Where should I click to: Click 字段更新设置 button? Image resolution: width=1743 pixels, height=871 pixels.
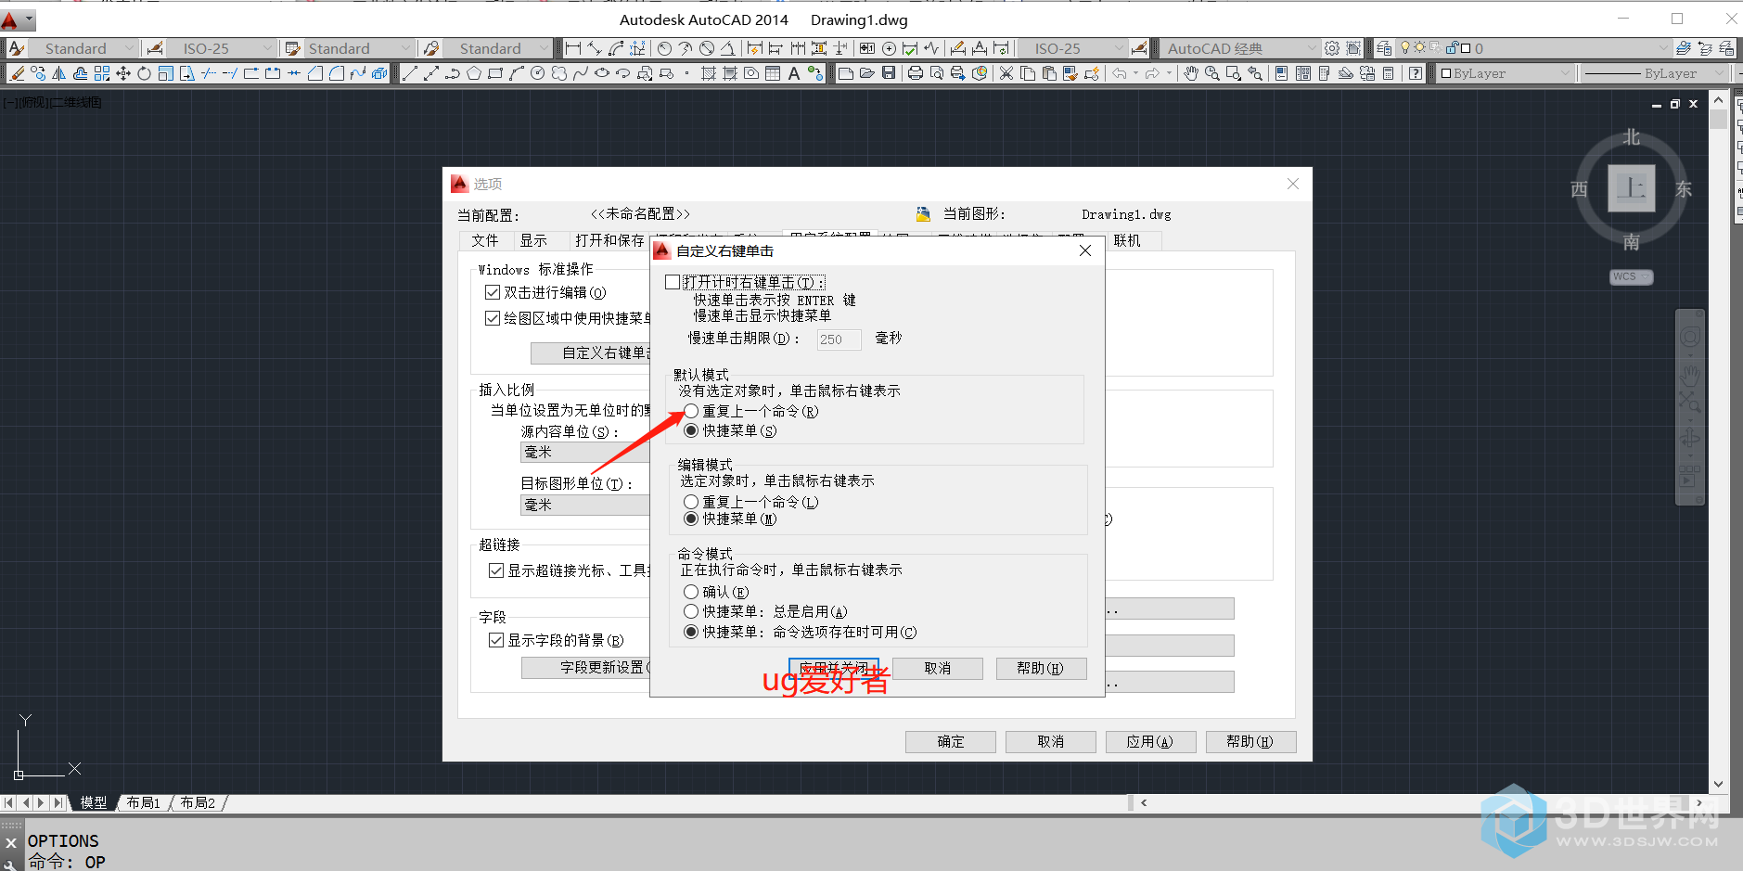[586, 667]
